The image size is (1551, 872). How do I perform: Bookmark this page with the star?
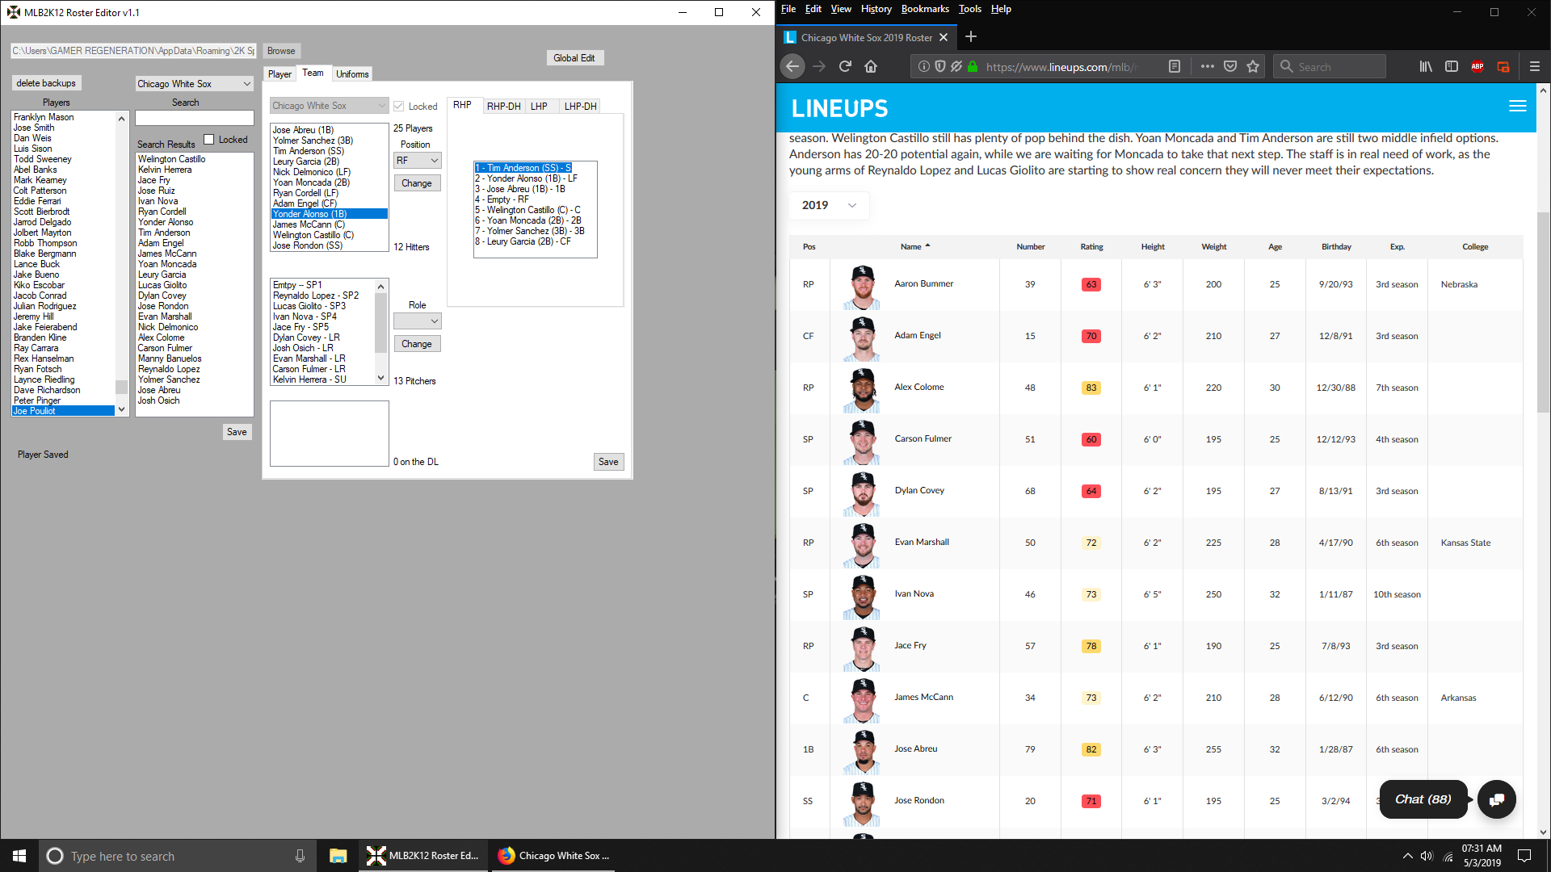point(1253,67)
